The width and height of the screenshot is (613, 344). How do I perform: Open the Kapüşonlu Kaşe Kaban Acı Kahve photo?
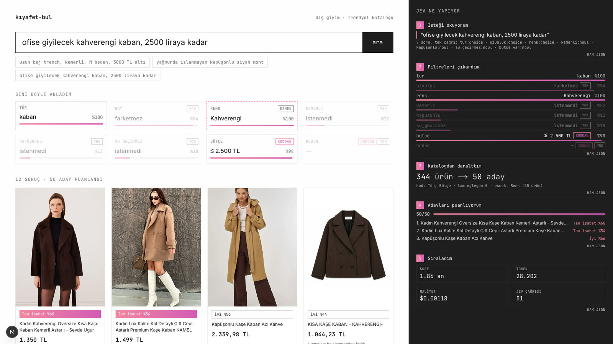pos(252,247)
